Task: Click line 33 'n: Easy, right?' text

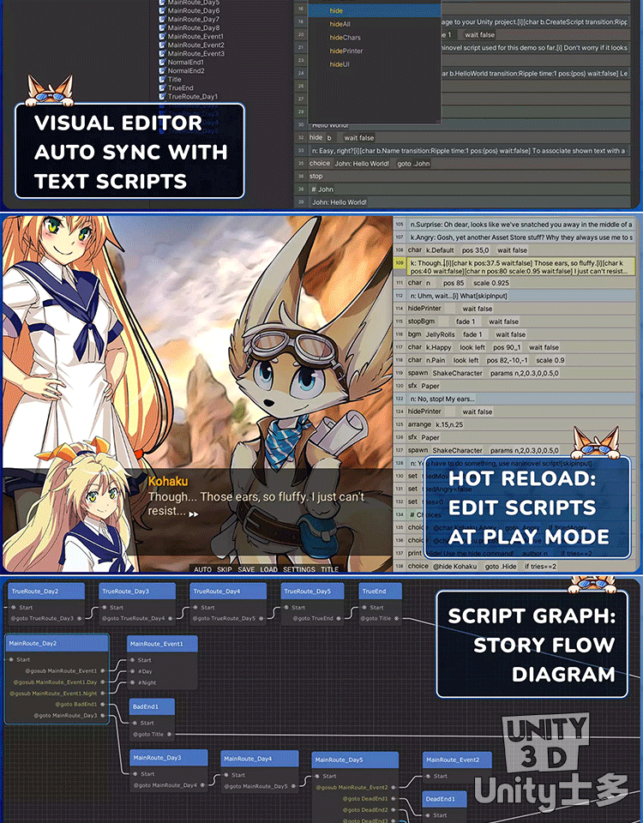Action: (469, 151)
